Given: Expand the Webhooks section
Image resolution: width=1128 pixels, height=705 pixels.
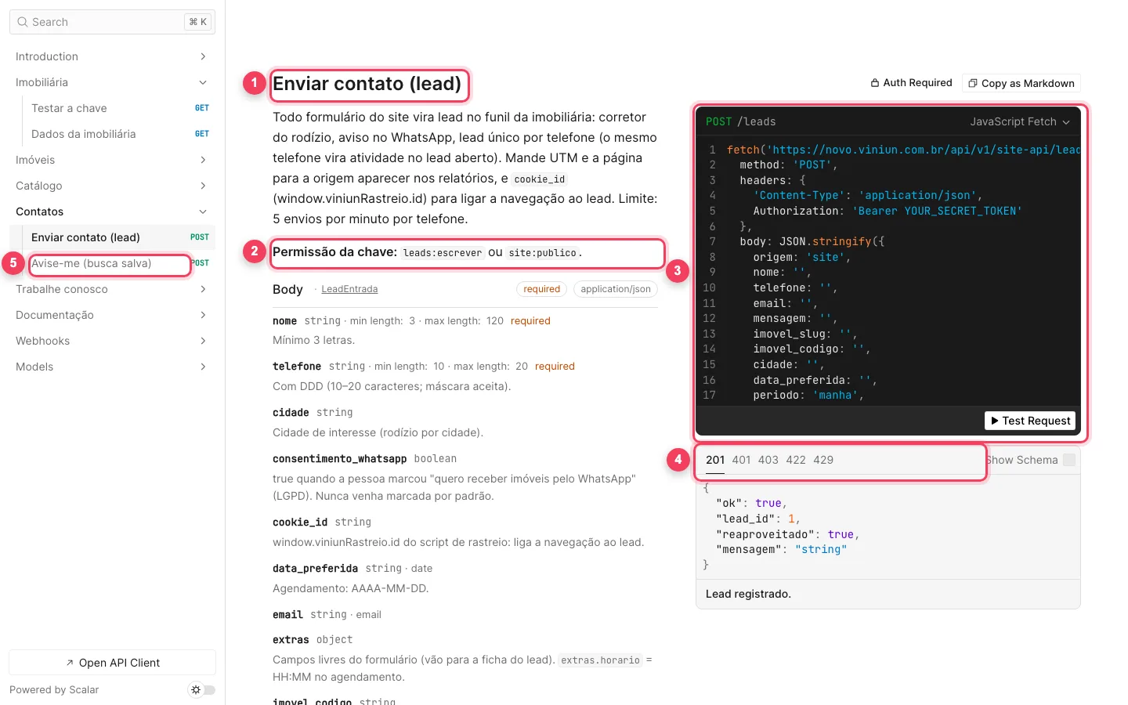Looking at the screenshot, I should [x=112, y=341].
